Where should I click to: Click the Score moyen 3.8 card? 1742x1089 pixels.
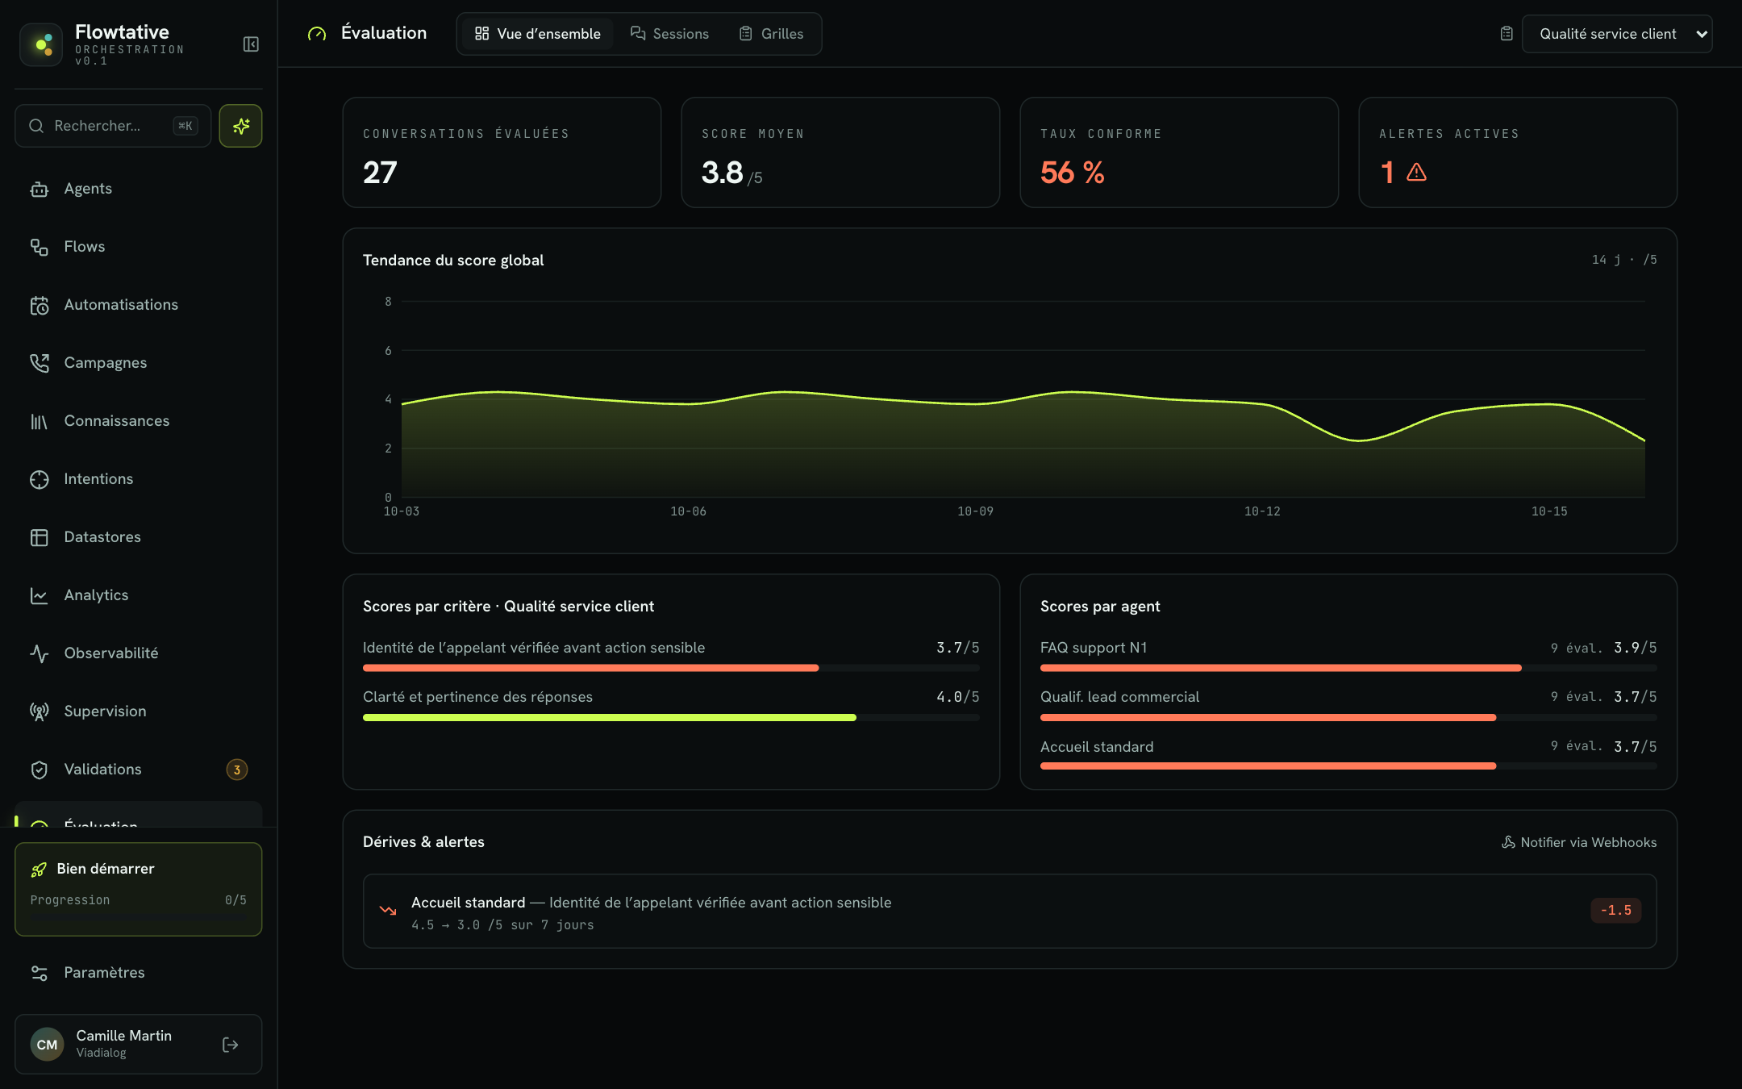point(840,152)
